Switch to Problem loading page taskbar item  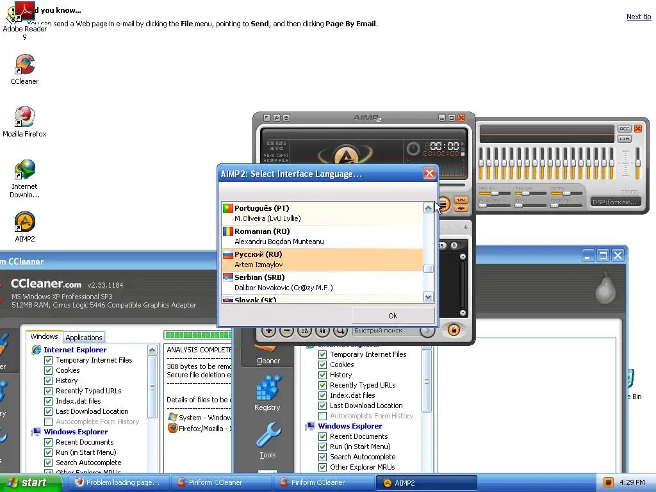coord(119,482)
